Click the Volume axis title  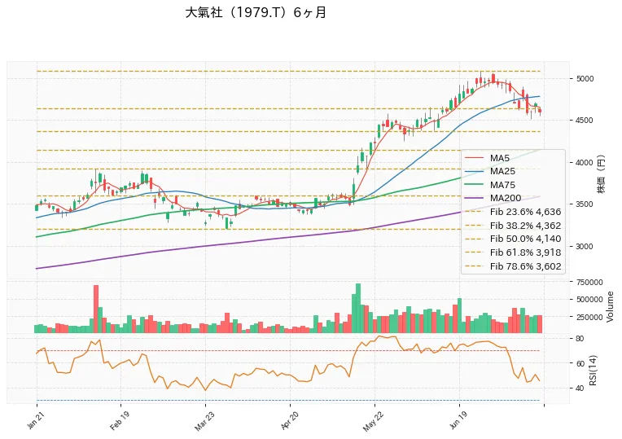(x=610, y=306)
